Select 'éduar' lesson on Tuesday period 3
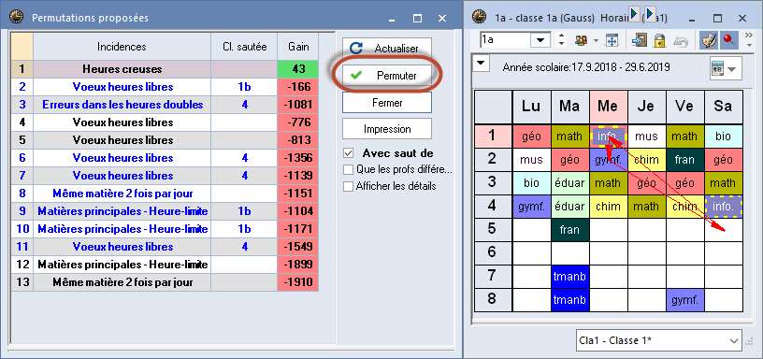The image size is (763, 359). 569,182
